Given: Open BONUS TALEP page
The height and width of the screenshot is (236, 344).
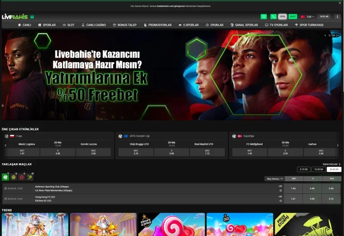Looking at the screenshot, I should [125, 25].
